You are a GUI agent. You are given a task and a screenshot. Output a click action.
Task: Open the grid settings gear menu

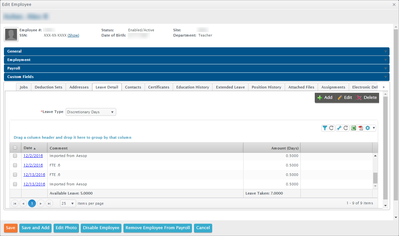click(x=368, y=128)
